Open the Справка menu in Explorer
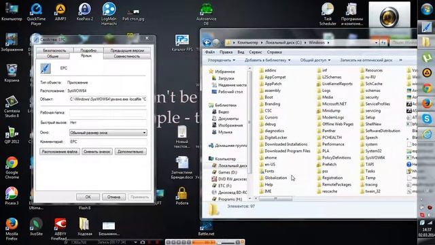 [274, 52]
